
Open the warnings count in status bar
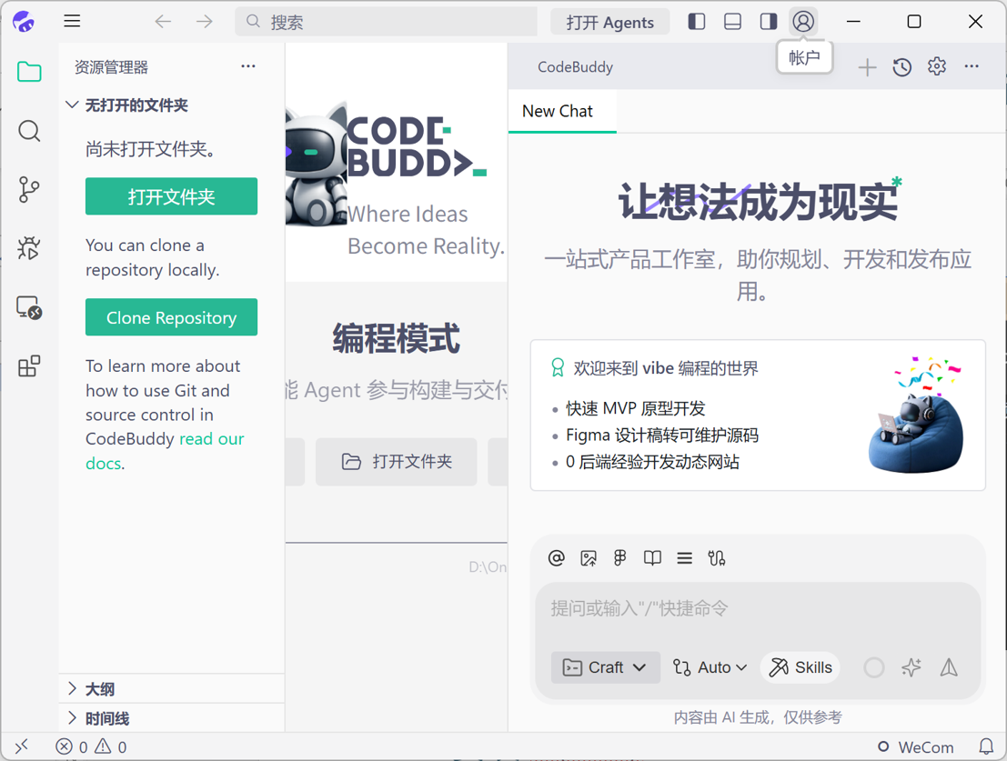[x=111, y=746]
